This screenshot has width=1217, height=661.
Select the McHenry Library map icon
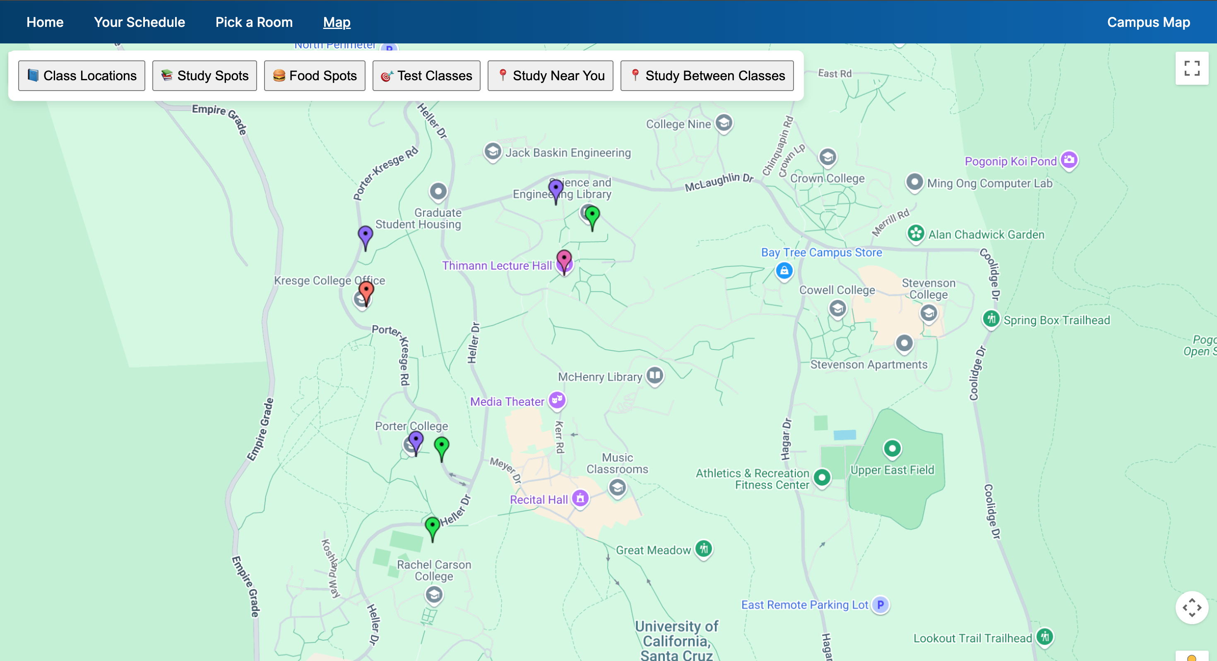point(655,376)
